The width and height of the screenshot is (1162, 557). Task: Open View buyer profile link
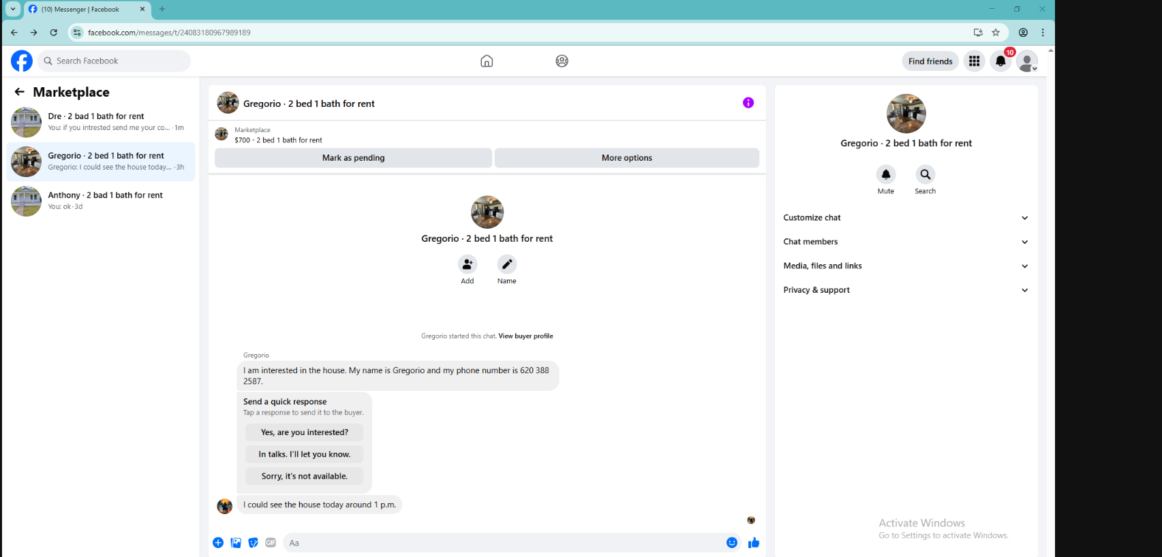(x=525, y=336)
